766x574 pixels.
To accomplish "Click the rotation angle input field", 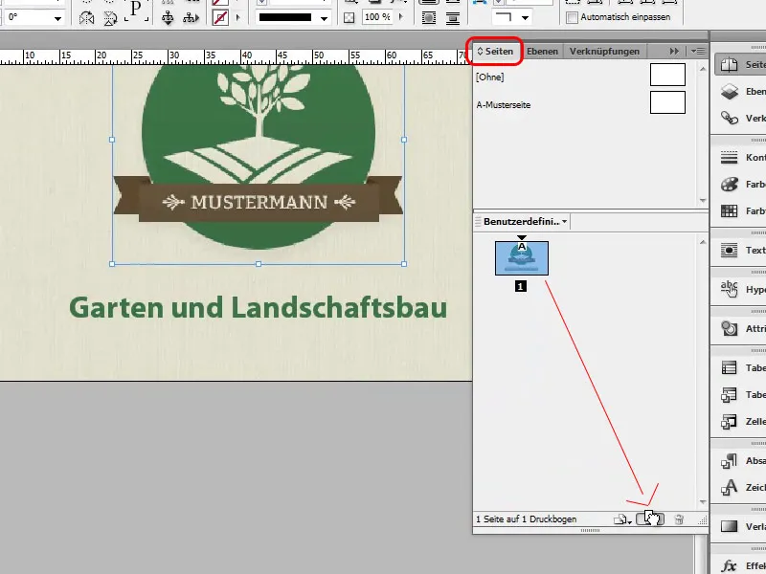I will (28, 17).
